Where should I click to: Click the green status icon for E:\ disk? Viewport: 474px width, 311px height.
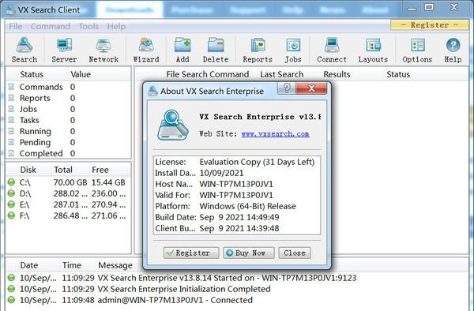point(11,204)
